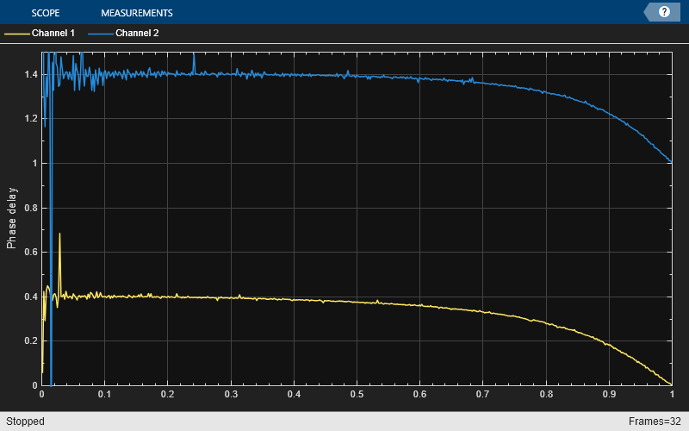This screenshot has height=431, width=689.
Task: Click the 1.4 y-axis tick label
Action: [x=31, y=74]
